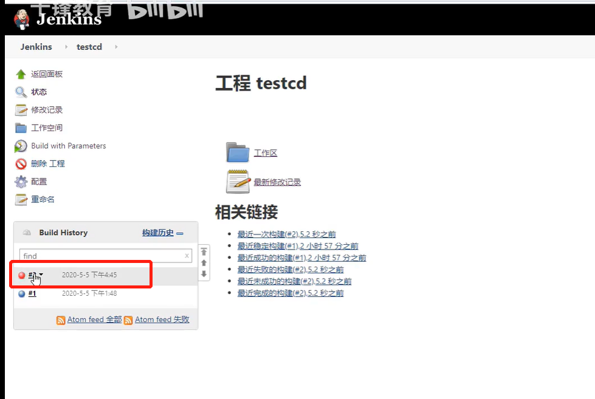Click the timestamp 2020-5-5 下午1:48
The image size is (595, 399).
click(89, 293)
